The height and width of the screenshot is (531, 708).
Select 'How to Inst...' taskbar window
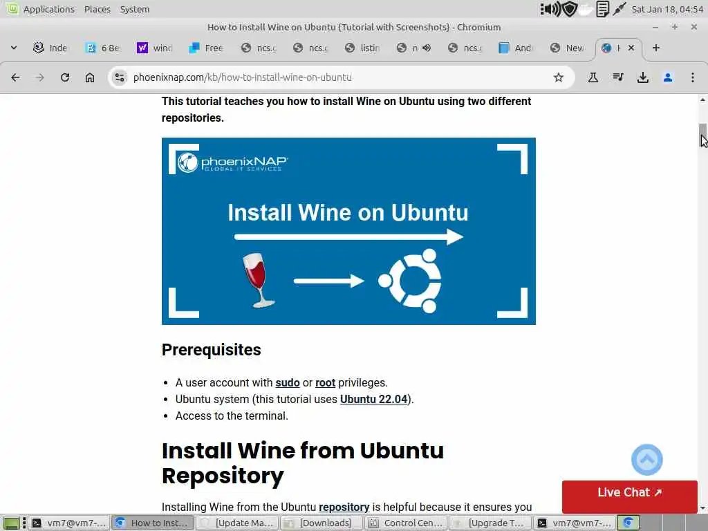[x=153, y=523]
